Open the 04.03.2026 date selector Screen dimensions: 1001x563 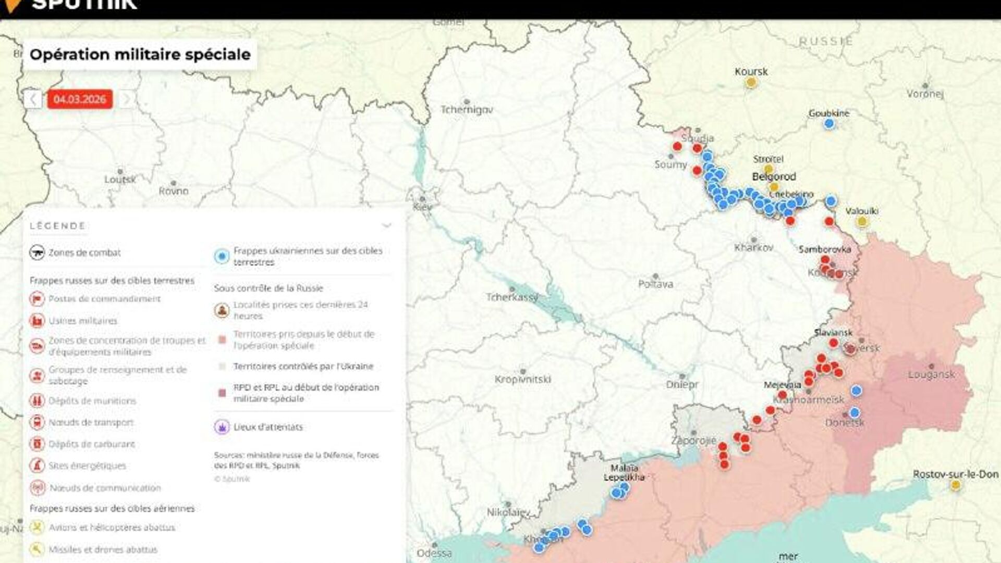pyautogui.click(x=80, y=99)
